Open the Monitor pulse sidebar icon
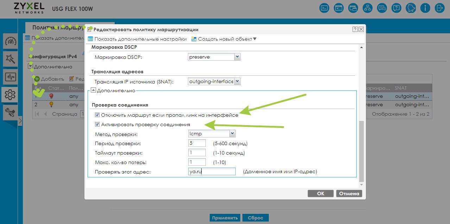 pyautogui.click(x=10, y=77)
